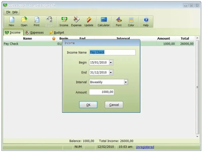The height and width of the screenshot is (152, 203).
Task: Add an Expense entry from toolbar
Action: [76, 22]
